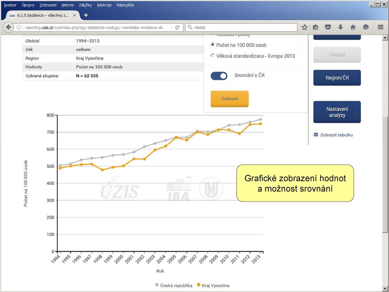
Task: Click the Kraj Vysočina 2013 data point
Action: click(x=261, y=124)
